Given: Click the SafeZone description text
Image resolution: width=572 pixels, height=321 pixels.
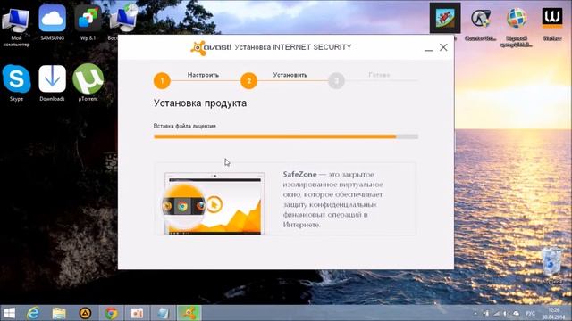Looking at the screenshot, I should point(333,200).
